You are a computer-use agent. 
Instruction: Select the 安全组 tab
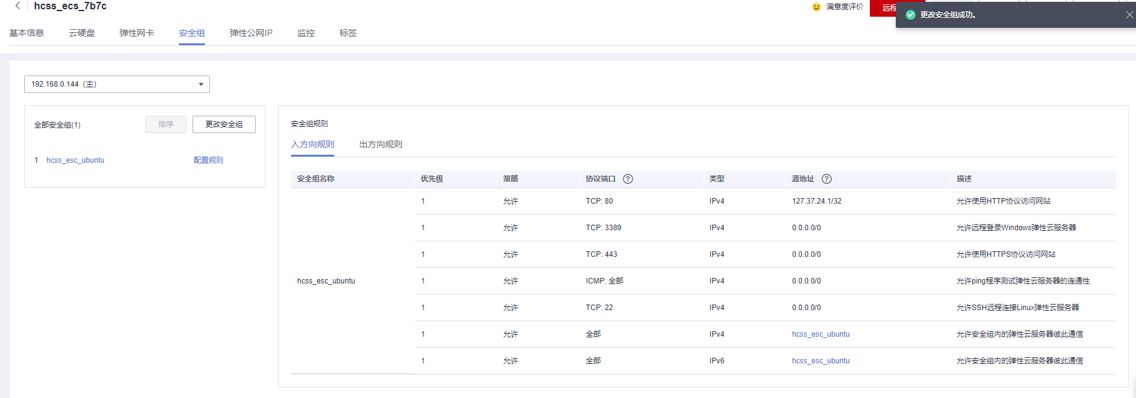[192, 33]
